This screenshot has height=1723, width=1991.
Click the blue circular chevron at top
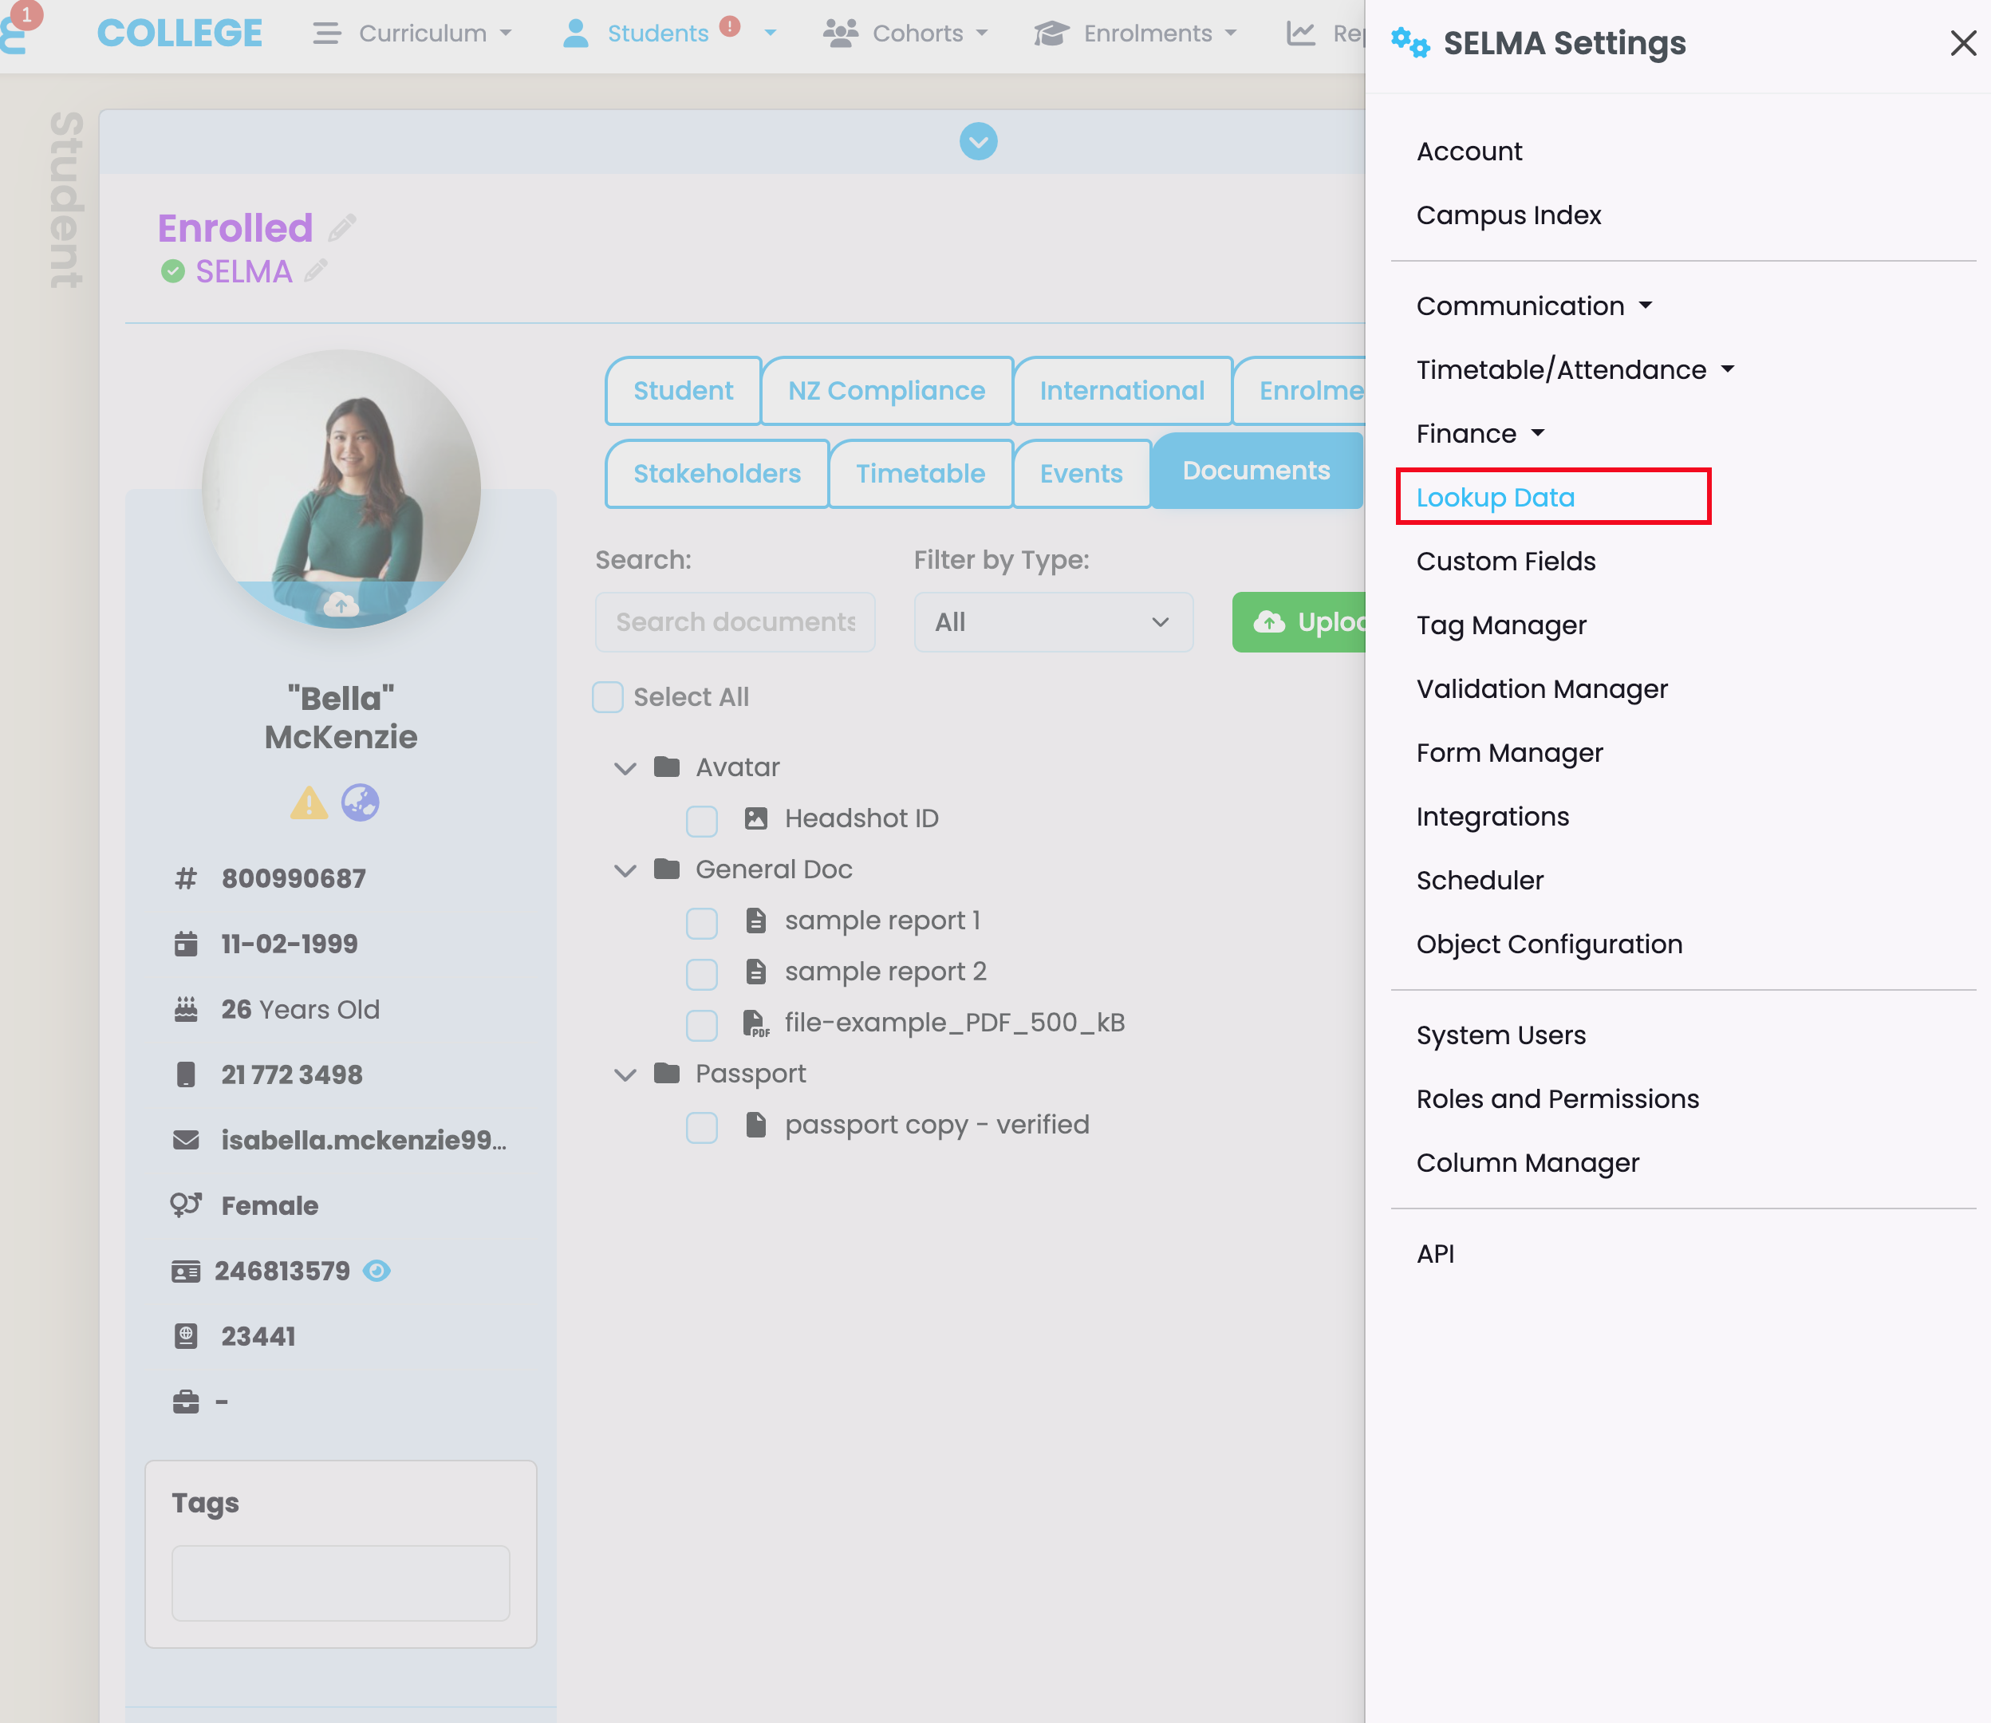pyautogui.click(x=978, y=142)
